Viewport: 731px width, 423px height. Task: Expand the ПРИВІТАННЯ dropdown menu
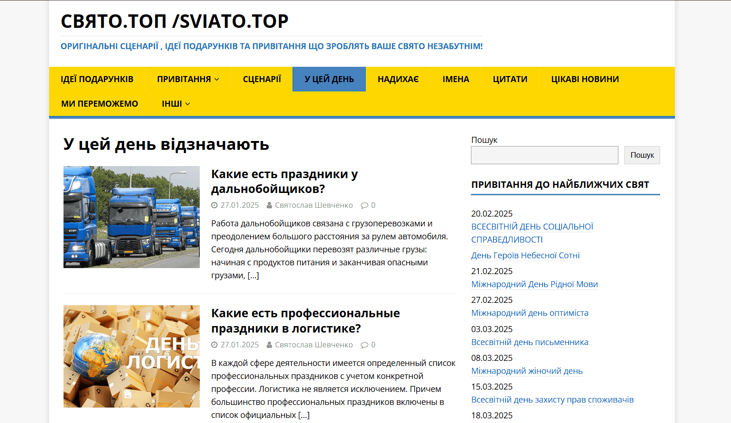click(x=188, y=79)
